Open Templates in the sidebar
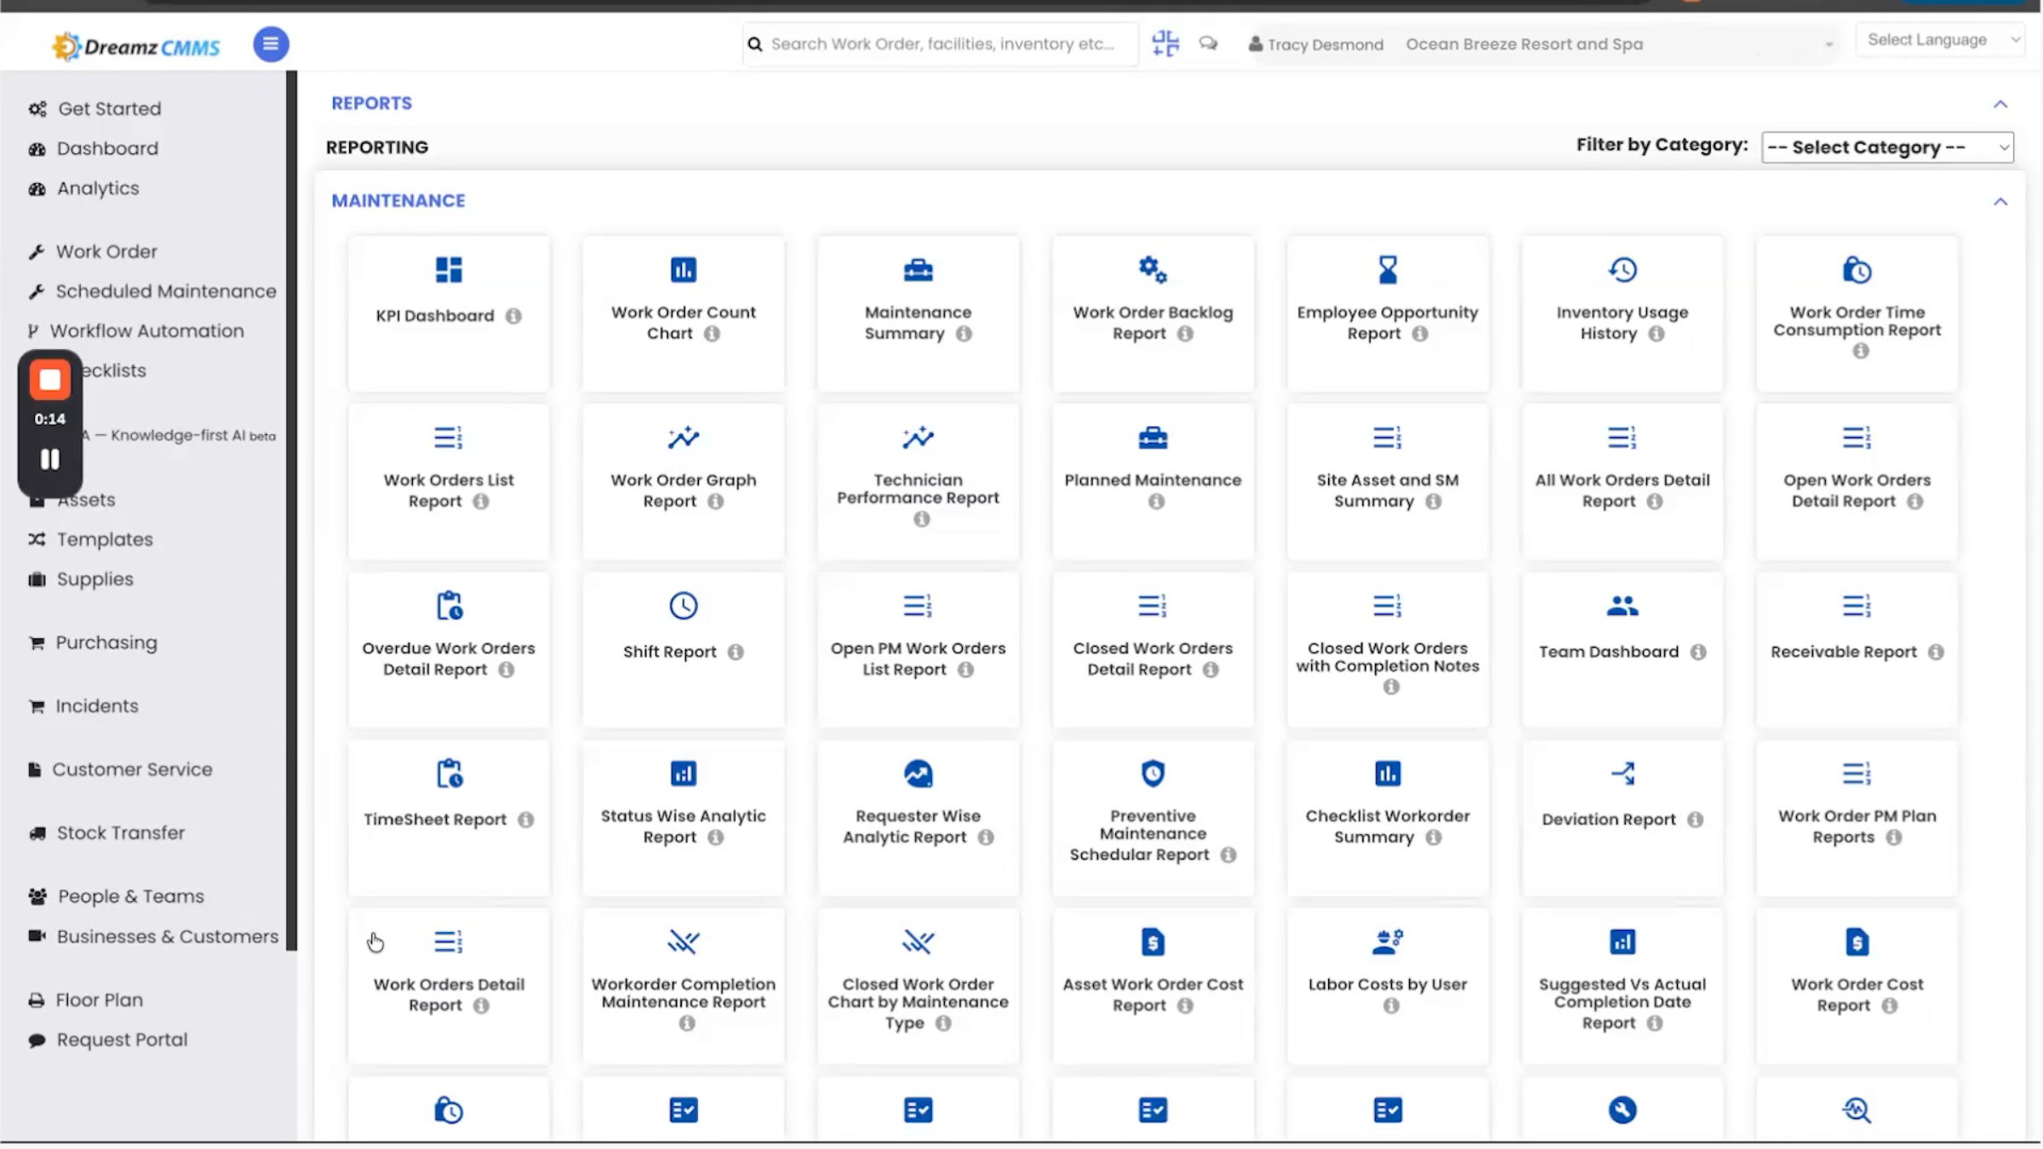 click(x=105, y=540)
